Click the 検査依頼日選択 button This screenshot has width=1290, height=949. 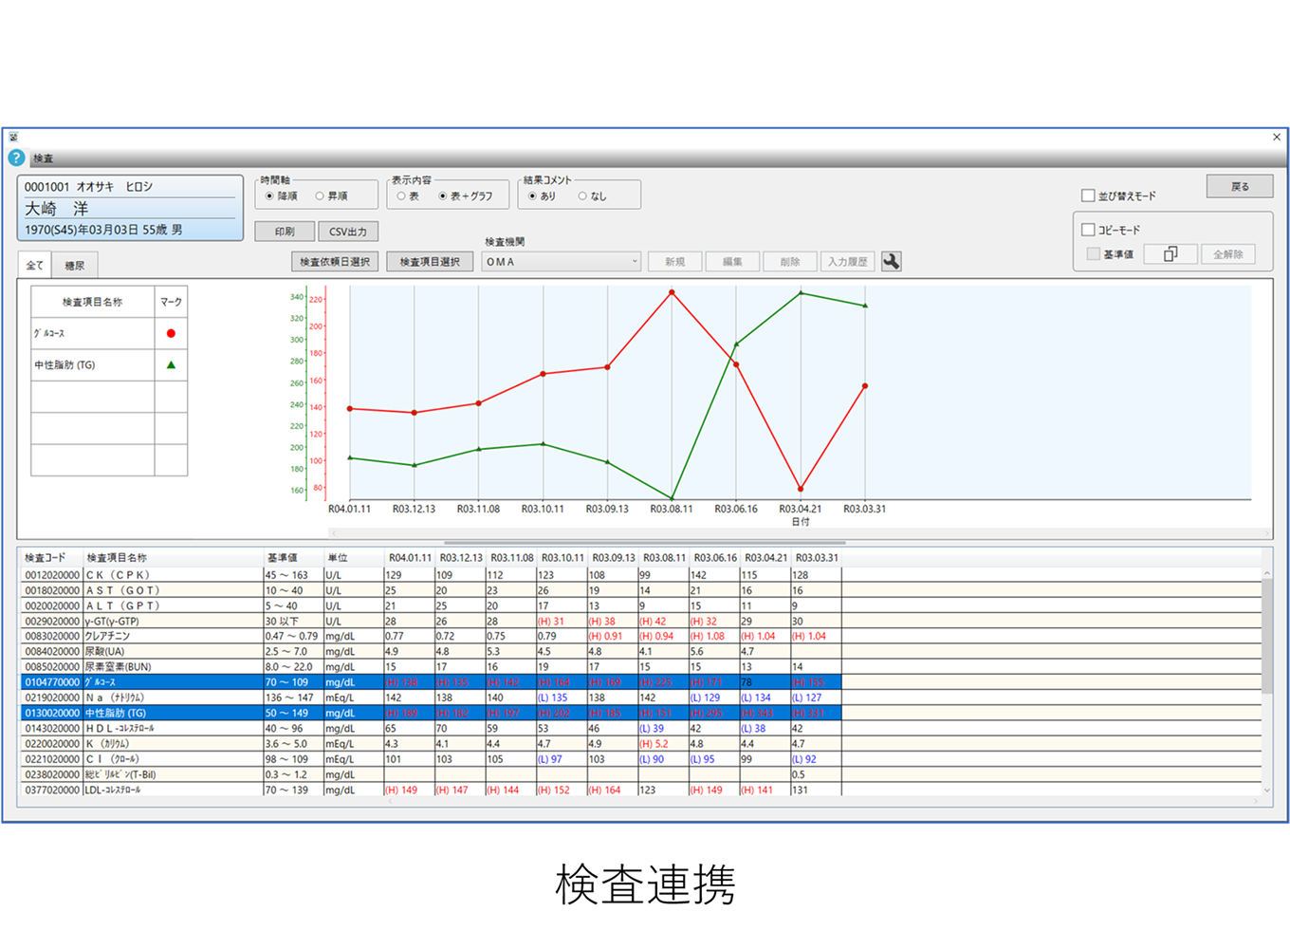click(333, 261)
